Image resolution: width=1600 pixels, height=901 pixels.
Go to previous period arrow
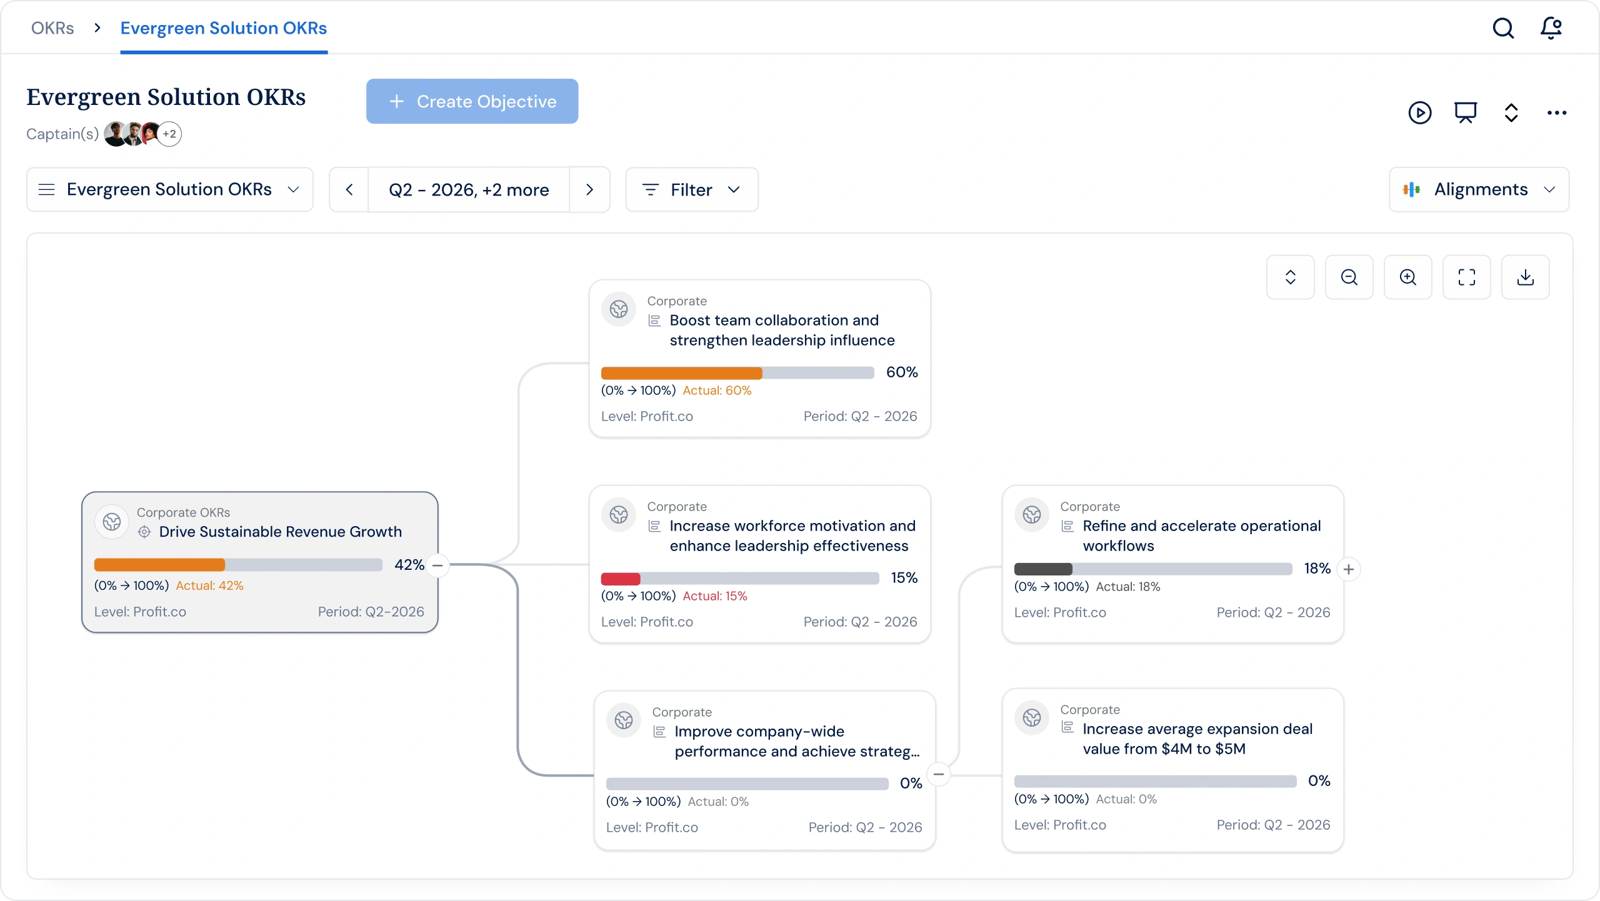tap(349, 189)
